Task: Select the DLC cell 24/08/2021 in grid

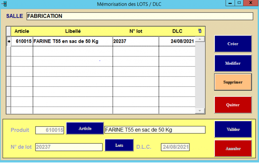Action: (177, 41)
